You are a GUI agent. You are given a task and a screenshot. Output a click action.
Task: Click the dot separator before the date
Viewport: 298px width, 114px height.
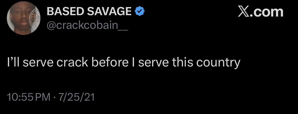tap(54, 97)
